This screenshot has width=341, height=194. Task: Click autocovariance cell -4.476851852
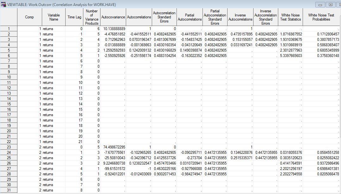[x=113, y=34]
